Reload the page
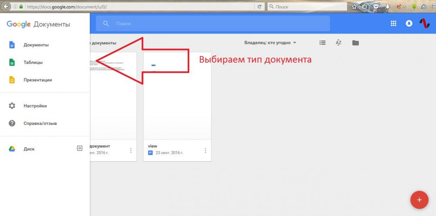The image size is (436, 216). [259, 7]
